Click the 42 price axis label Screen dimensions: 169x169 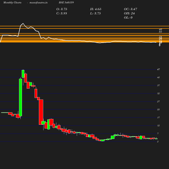click(158, 77)
